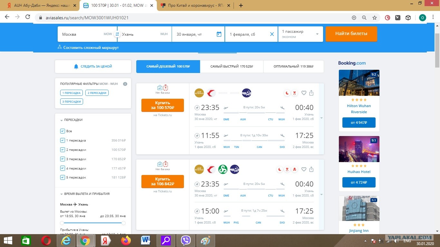Viewport: 440px width, 247px height.
Task: Select the 100 570₽ Aviasales browser tab
Action: coord(118,5)
